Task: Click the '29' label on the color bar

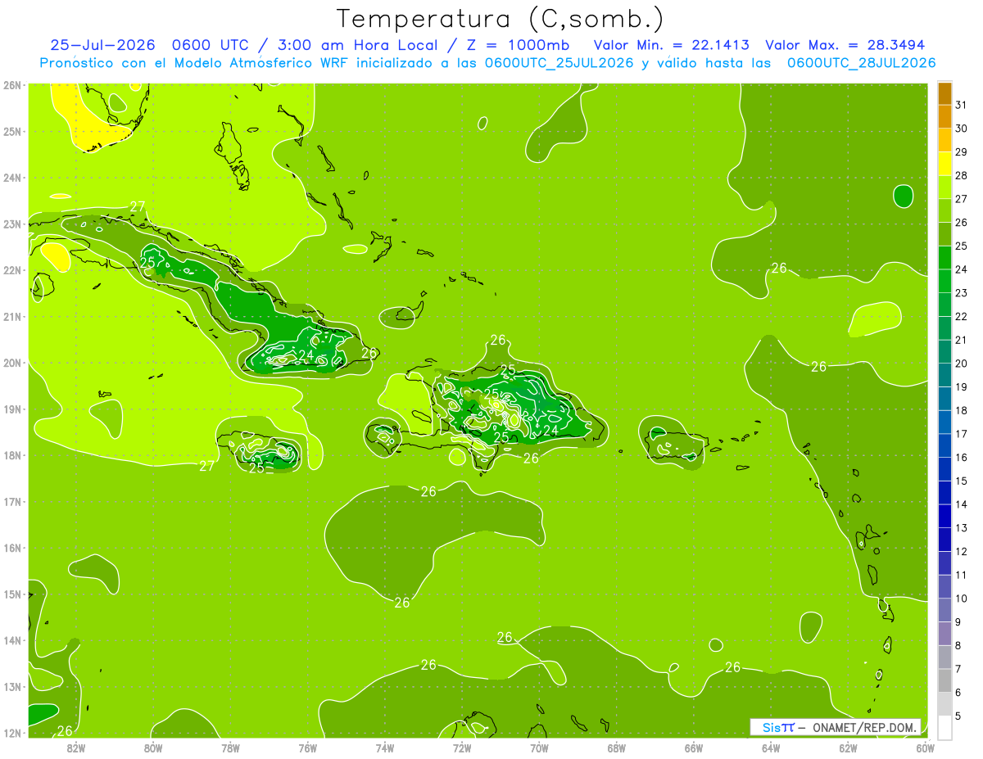Action: coord(962,152)
